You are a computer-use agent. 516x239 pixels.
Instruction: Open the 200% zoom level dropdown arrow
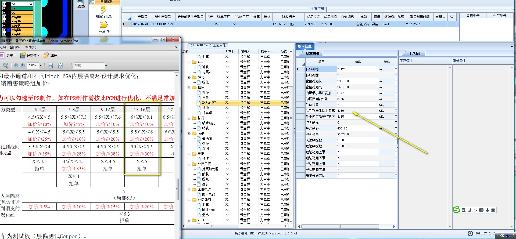(x=41, y=66)
